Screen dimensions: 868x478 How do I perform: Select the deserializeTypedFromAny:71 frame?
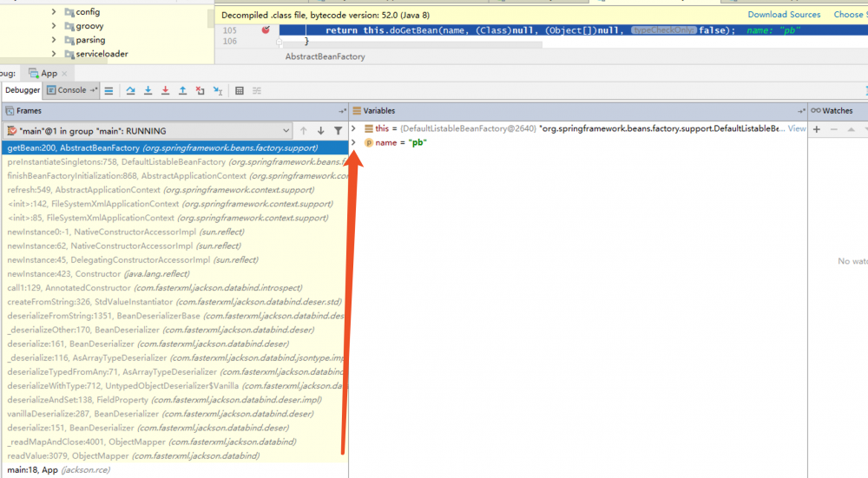pos(175,372)
